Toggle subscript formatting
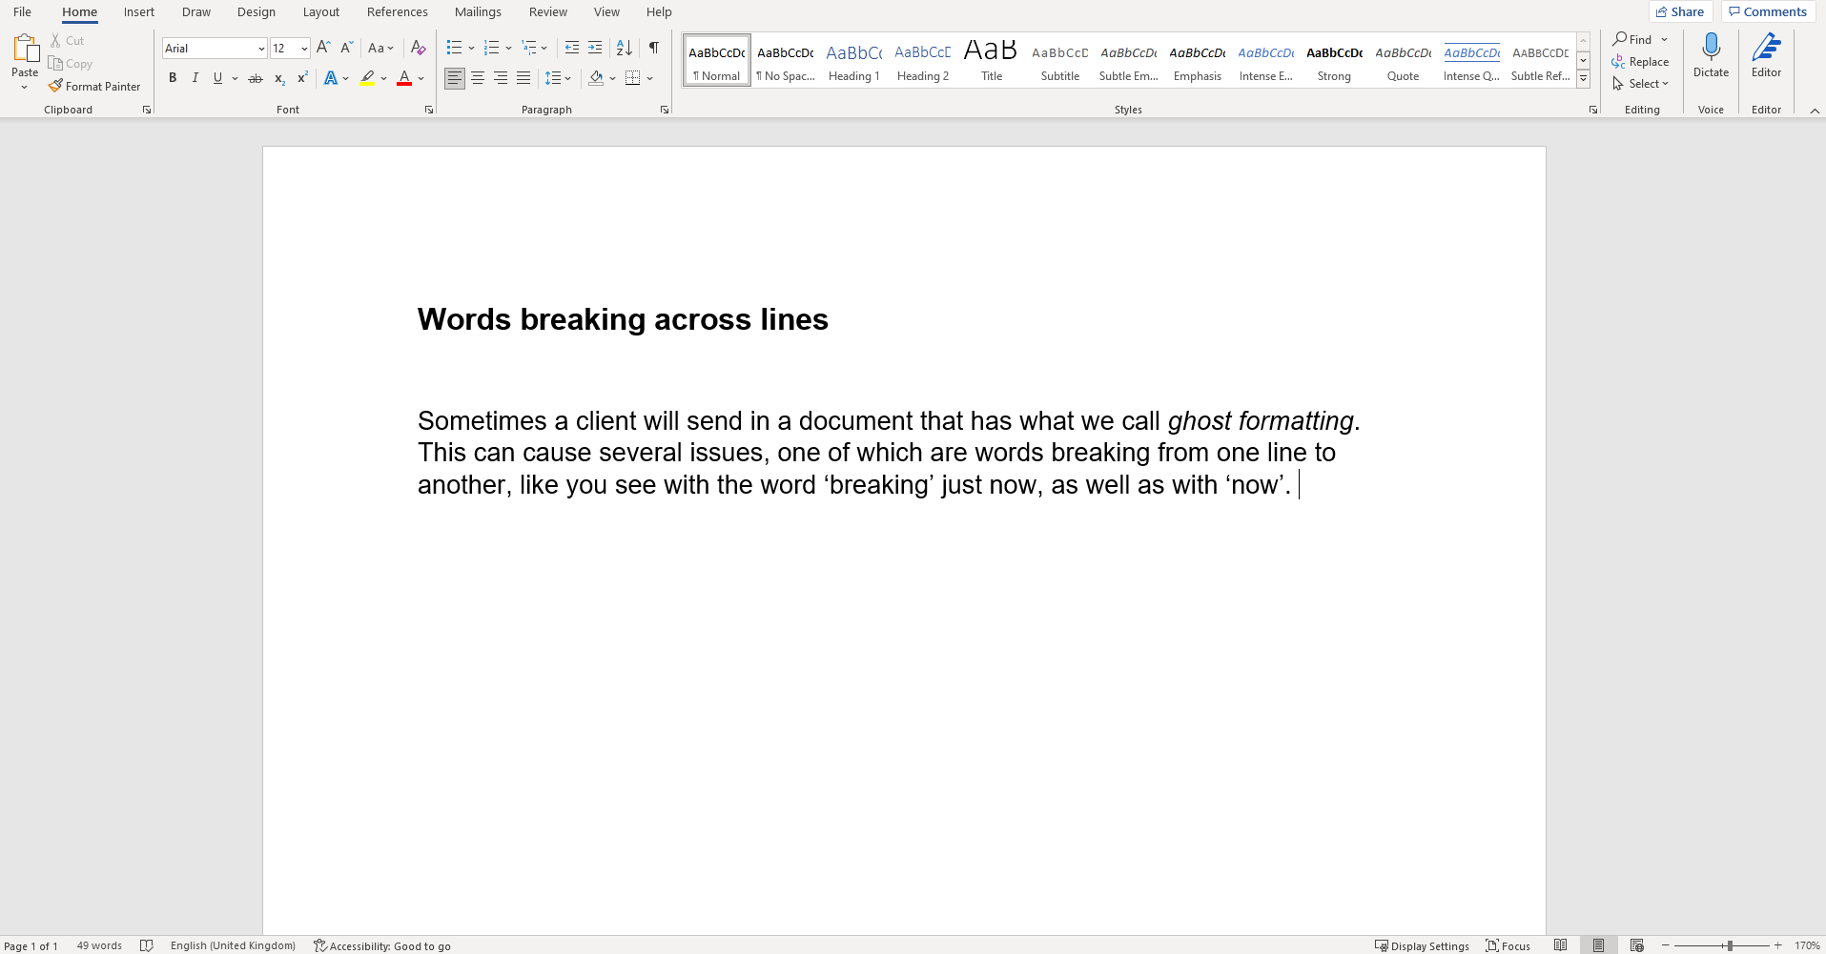The height and width of the screenshot is (954, 1826). click(278, 79)
